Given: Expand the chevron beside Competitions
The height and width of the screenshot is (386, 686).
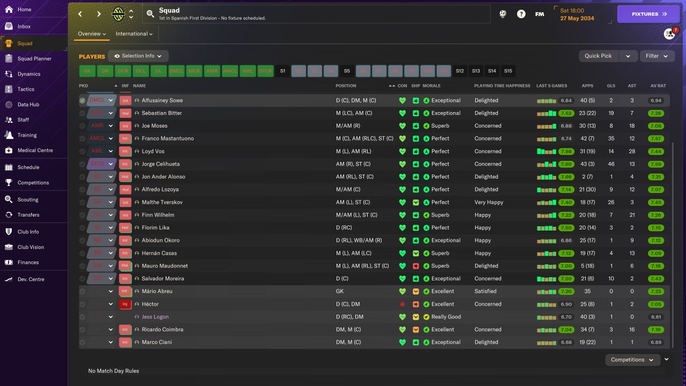Looking at the screenshot, I should 667,359.
